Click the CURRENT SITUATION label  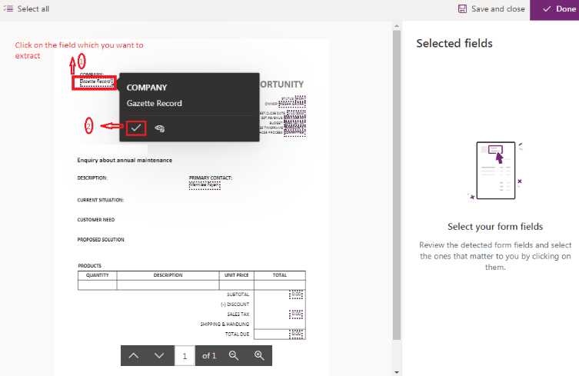[x=101, y=200]
